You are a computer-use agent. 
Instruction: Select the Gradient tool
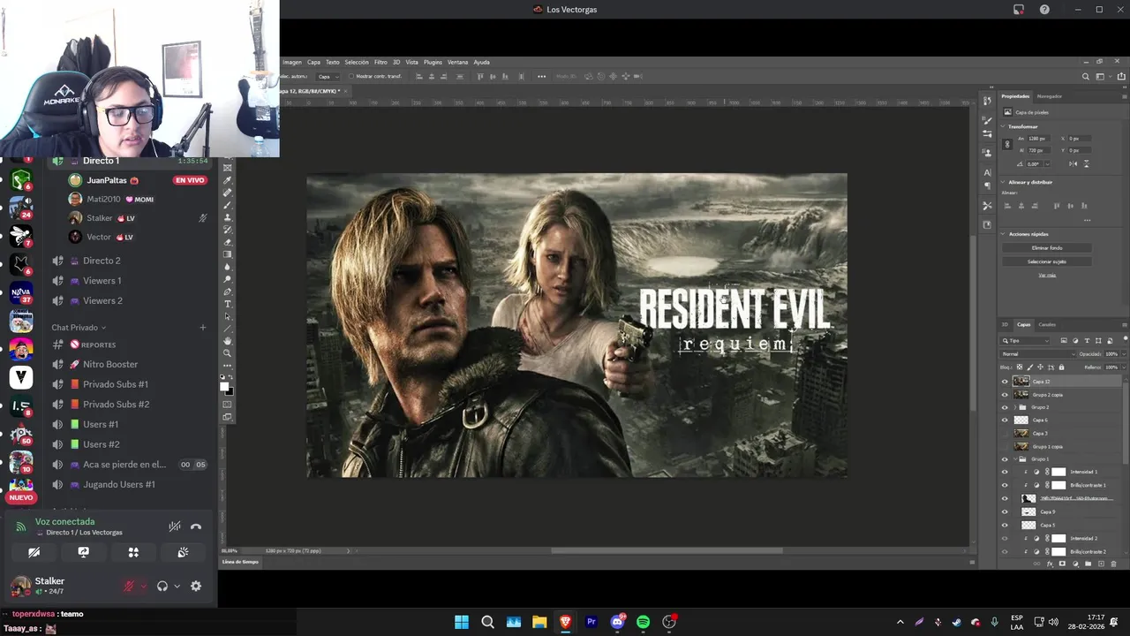[227, 254]
